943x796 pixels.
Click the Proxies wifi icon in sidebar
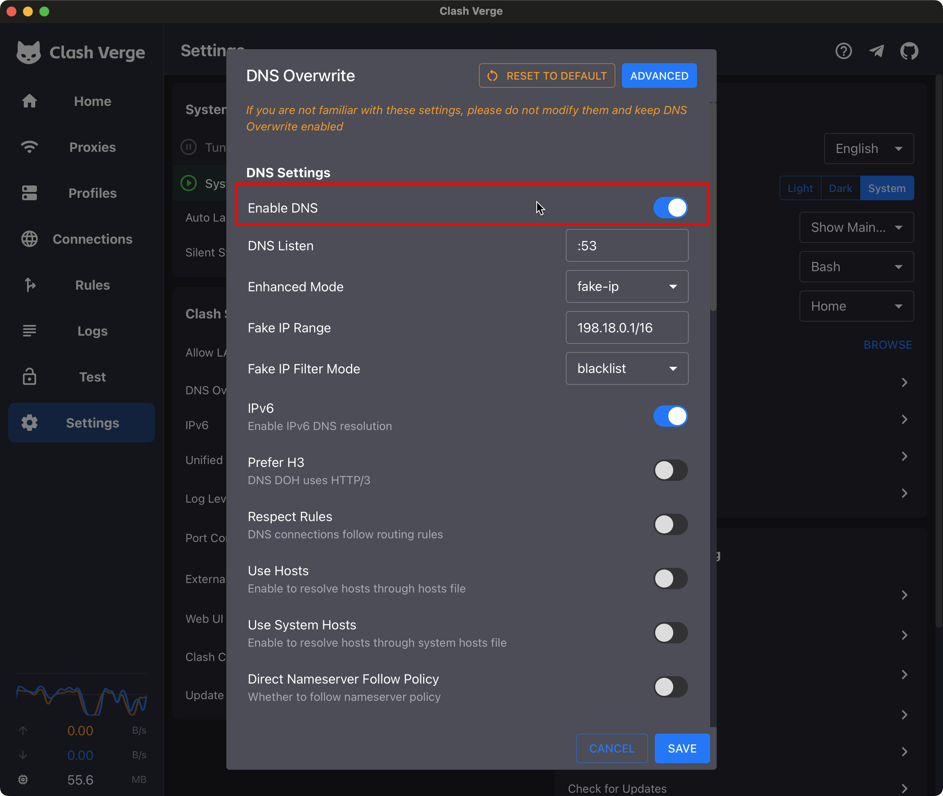coord(29,147)
